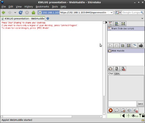Click the yellow padlock in browser status bar
145x123 pixels.
coord(143,120)
